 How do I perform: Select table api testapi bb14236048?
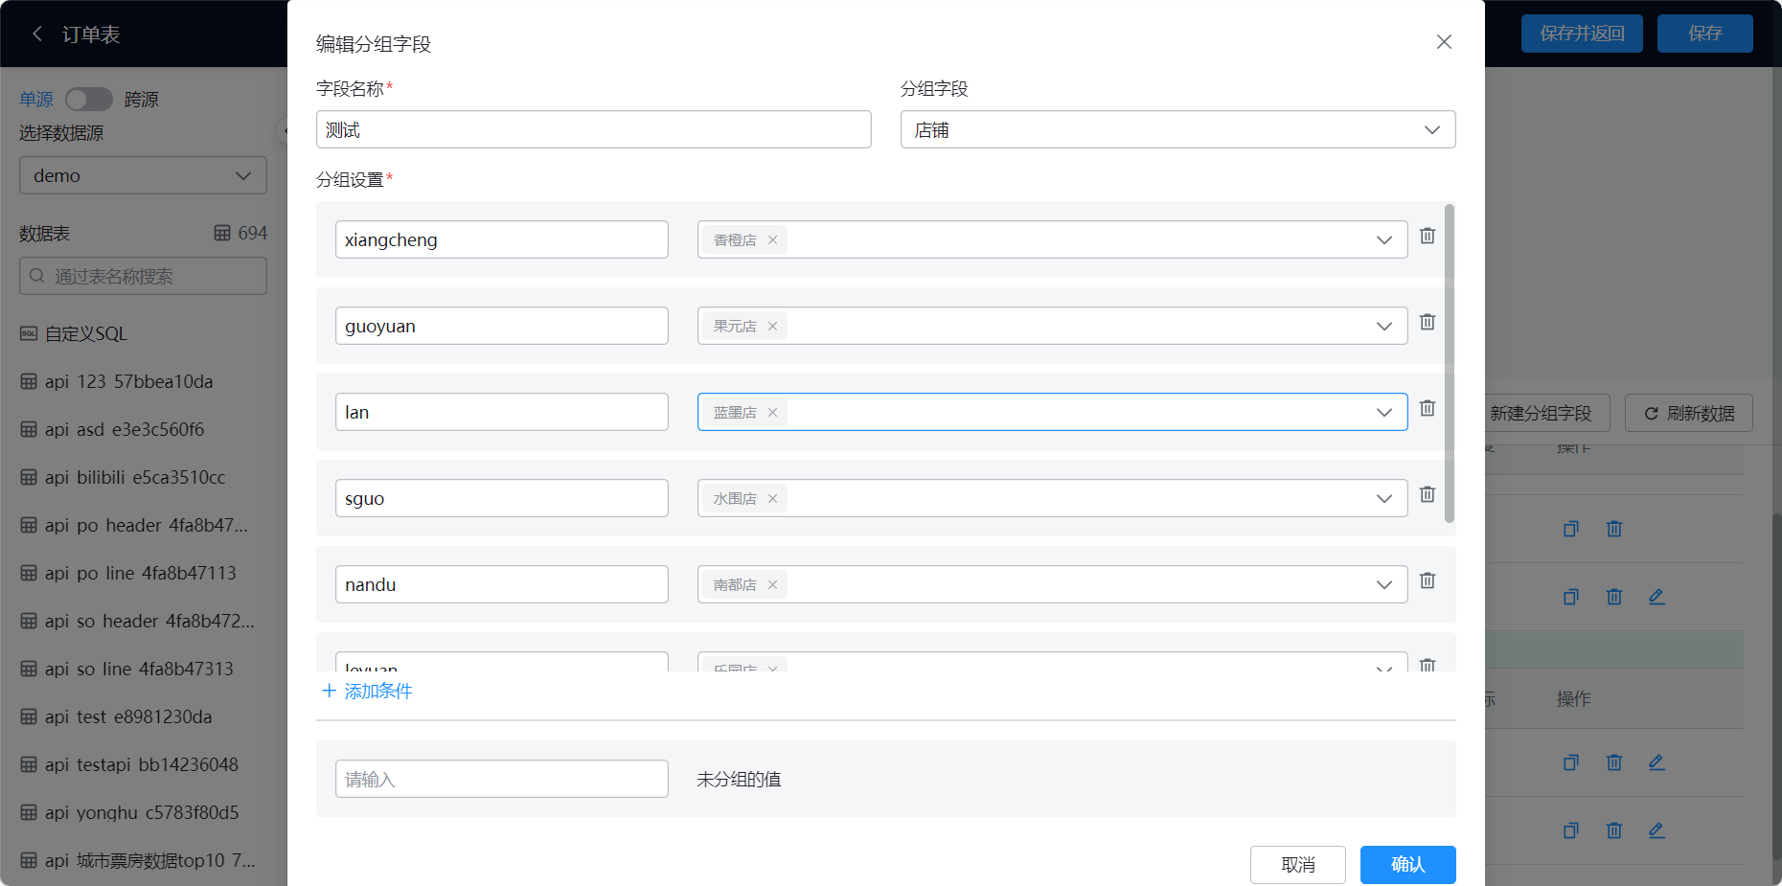point(142,764)
